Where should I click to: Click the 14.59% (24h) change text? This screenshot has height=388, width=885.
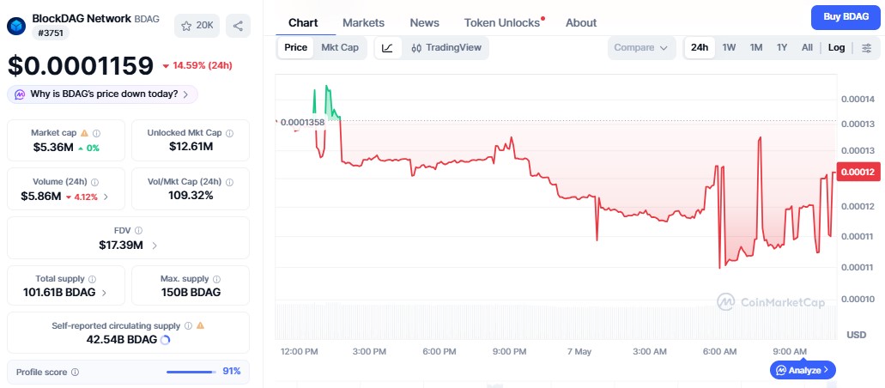pos(202,65)
